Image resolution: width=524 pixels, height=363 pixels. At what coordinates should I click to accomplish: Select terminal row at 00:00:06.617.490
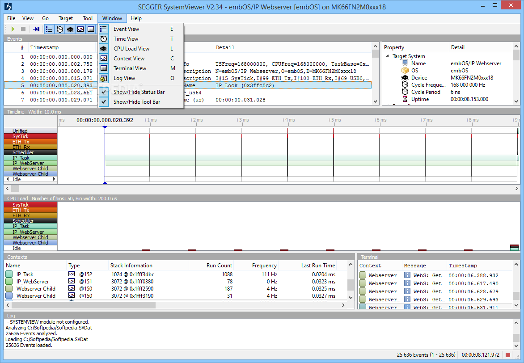click(435, 283)
